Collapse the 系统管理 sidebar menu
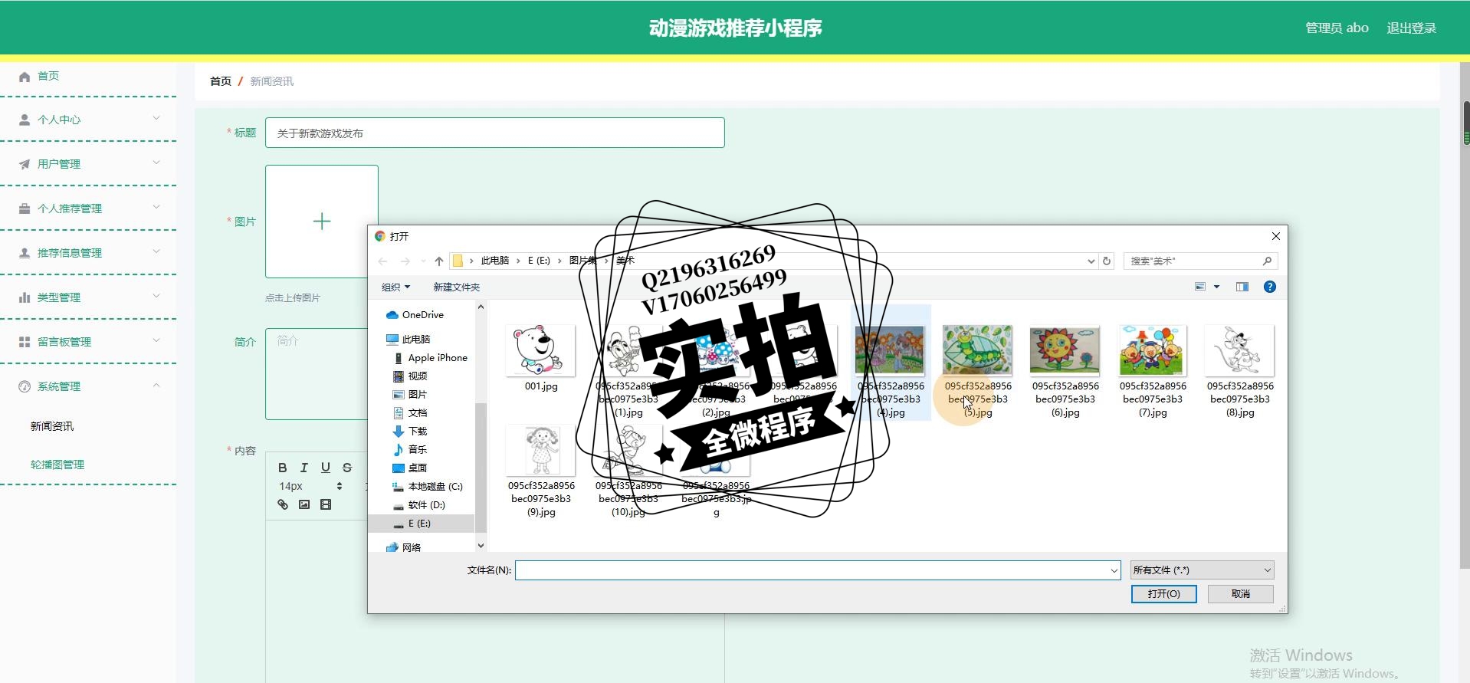The width and height of the screenshot is (1470, 683). coord(88,386)
